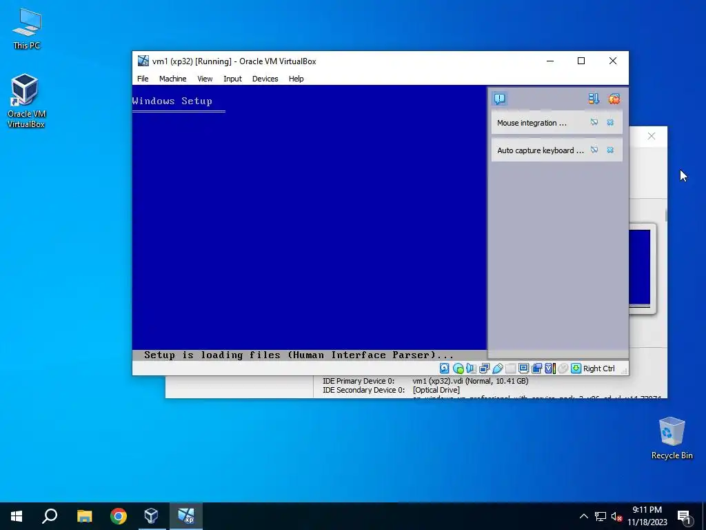Image resolution: width=706 pixels, height=530 pixels.
Task: Click the 'Right Ctrl' host key label
Action: (x=599, y=369)
